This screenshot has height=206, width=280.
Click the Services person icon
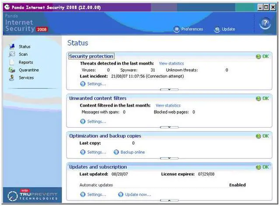[11, 78]
